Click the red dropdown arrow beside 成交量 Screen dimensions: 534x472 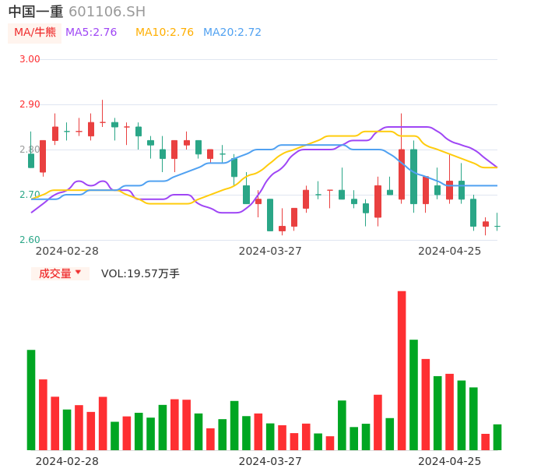pyautogui.click(x=78, y=273)
